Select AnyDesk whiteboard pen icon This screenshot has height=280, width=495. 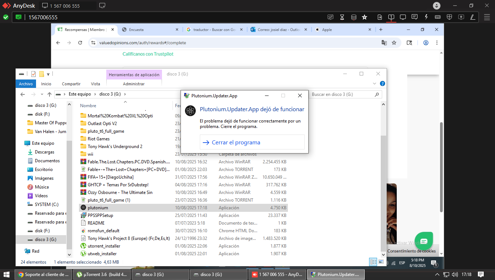click(x=473, y=17)
